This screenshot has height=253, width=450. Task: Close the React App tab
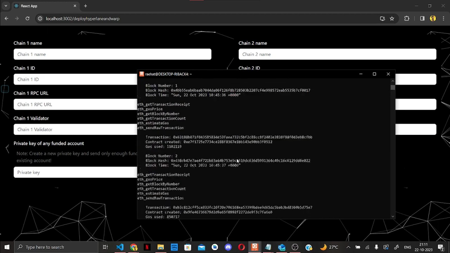[75, 6]
